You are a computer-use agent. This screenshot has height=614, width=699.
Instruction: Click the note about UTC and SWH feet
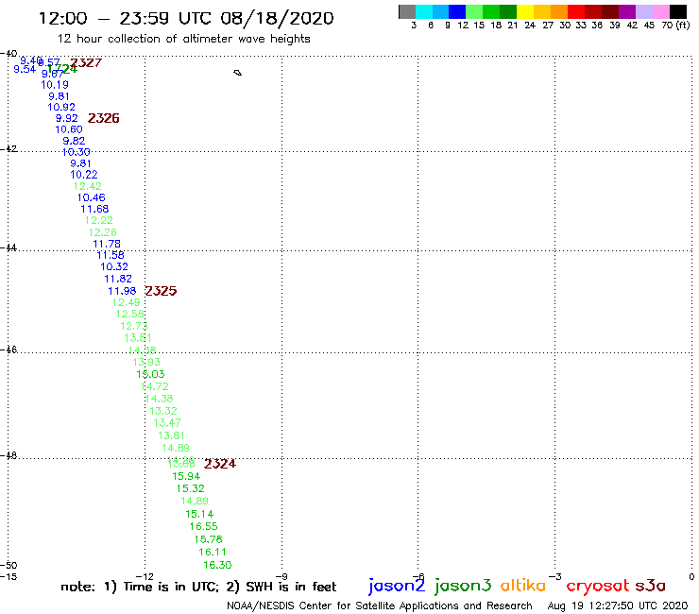pos(198,587)
